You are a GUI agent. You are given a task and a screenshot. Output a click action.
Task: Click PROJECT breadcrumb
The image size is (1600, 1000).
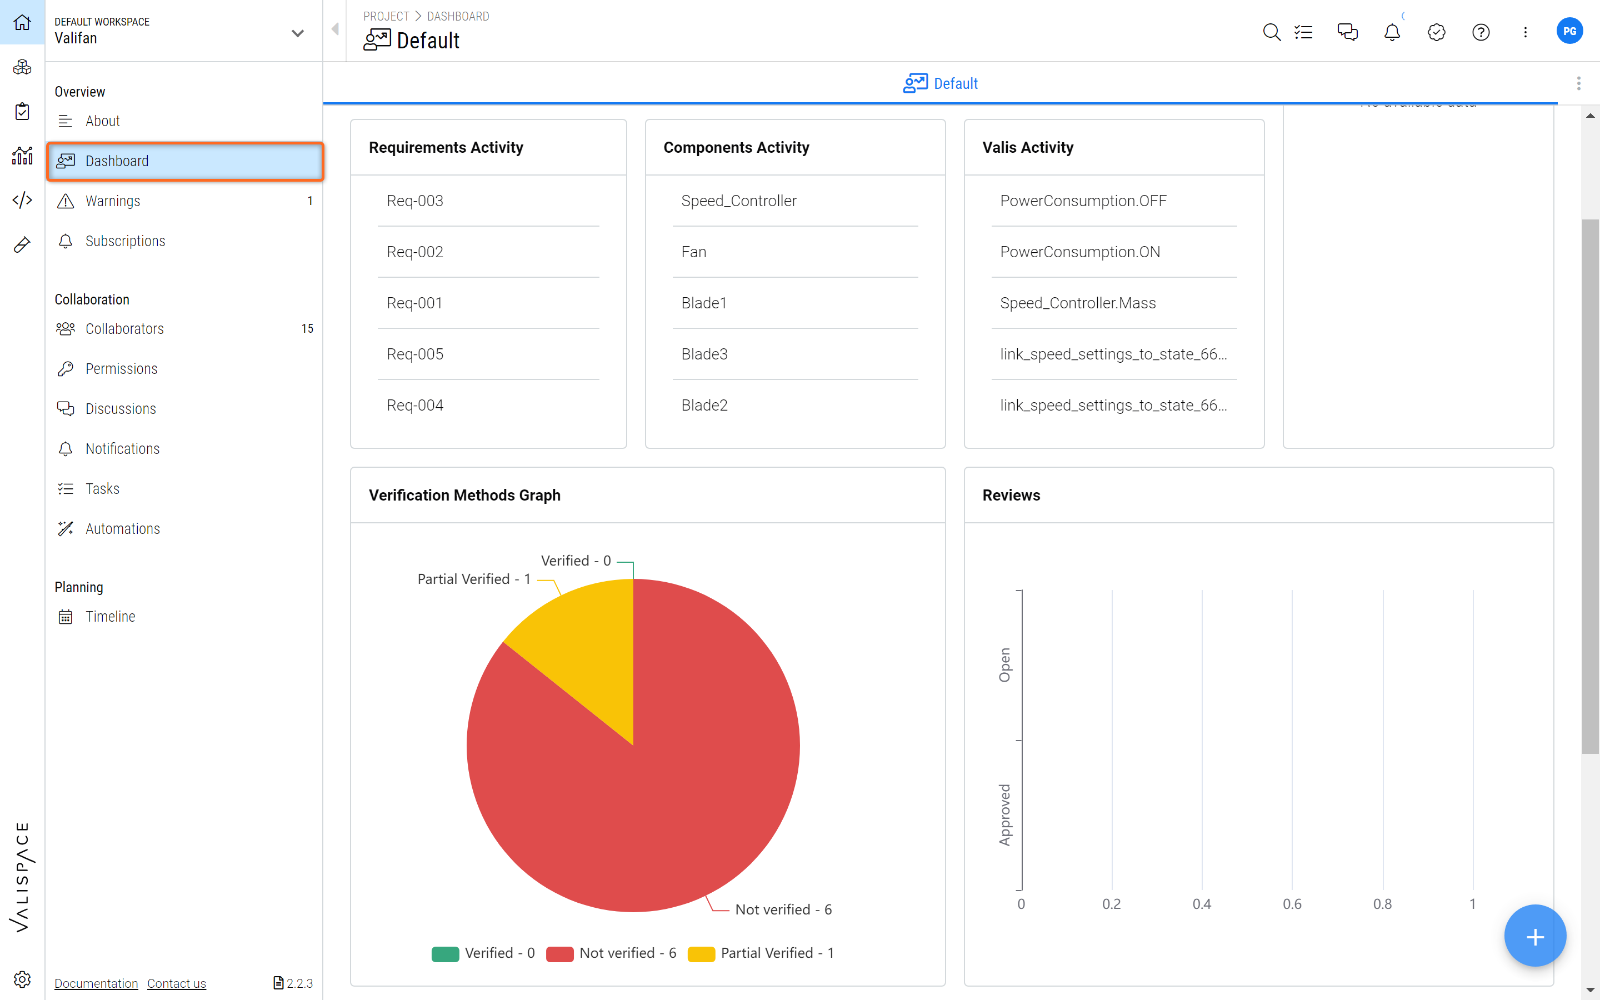tap(386, 16)
